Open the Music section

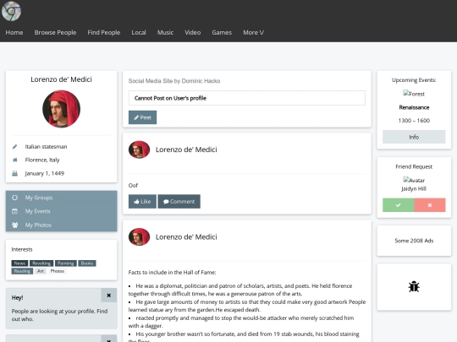(165, 33)
